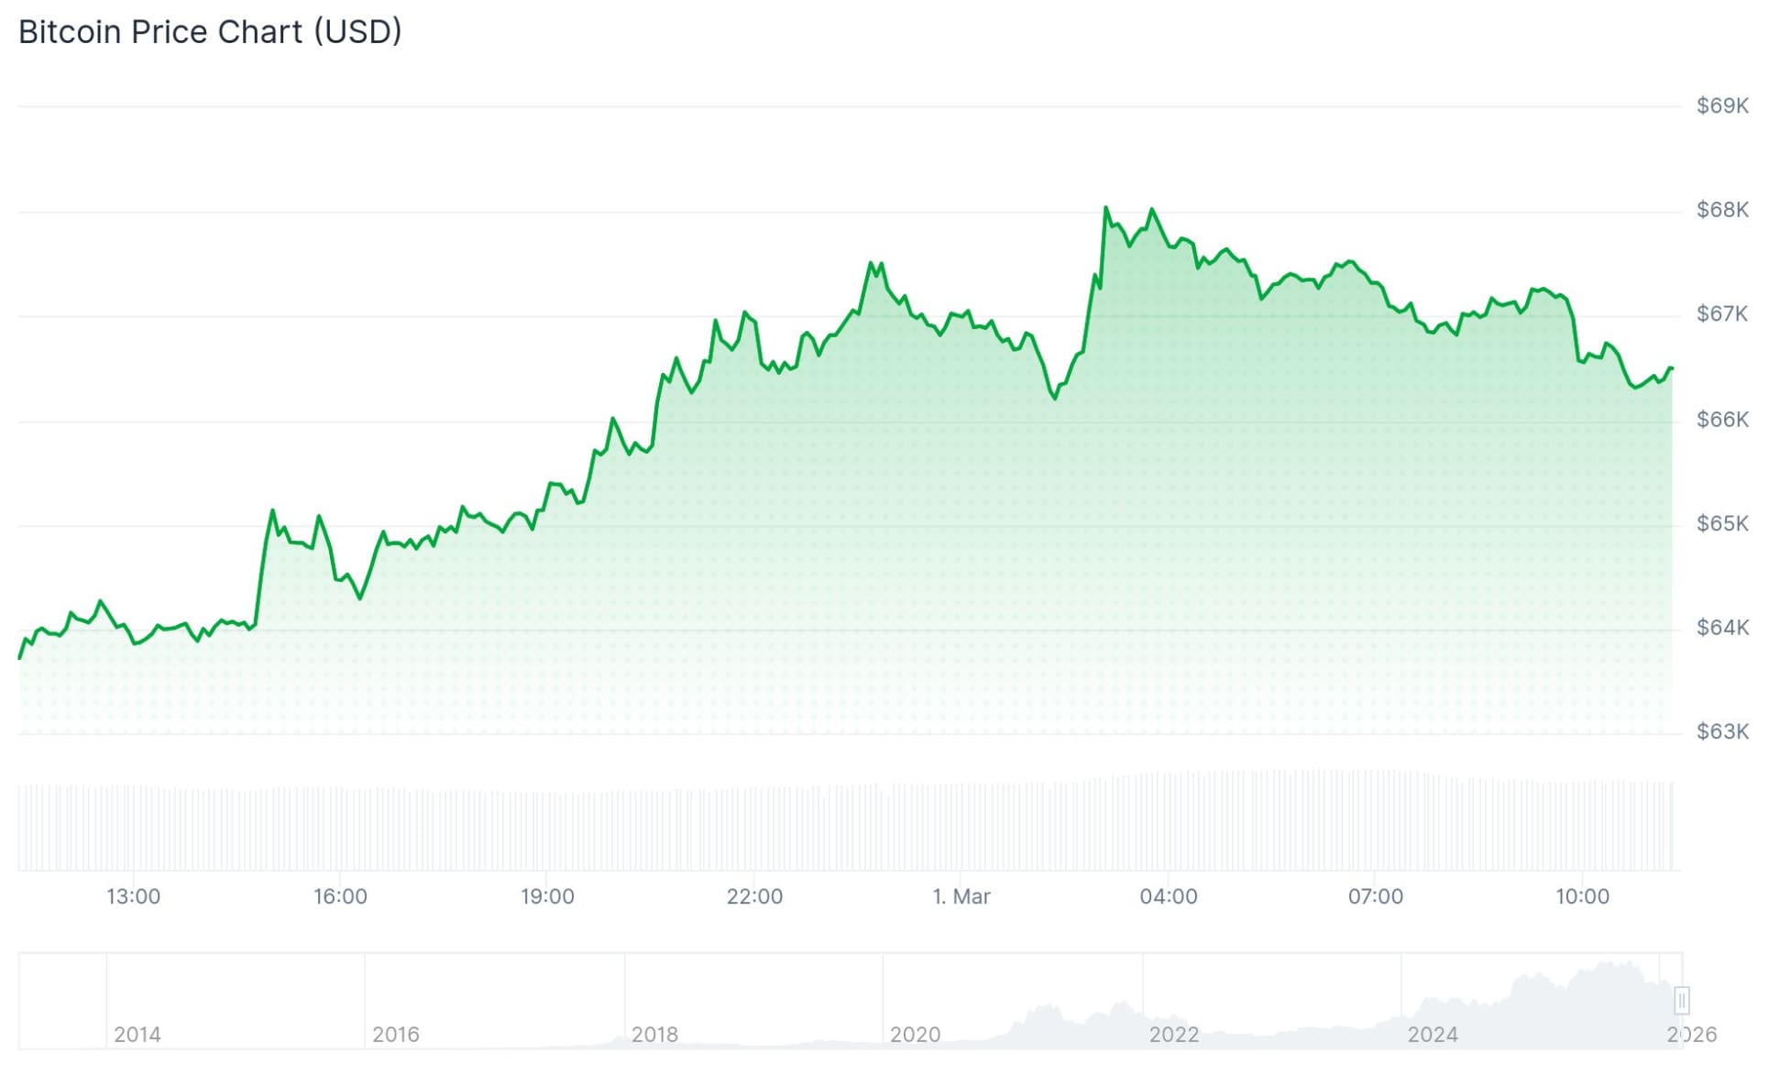Click the Bitcoin Price Chart (USD) title
Screen dimensions: 1769x1076
click(210, 32)
